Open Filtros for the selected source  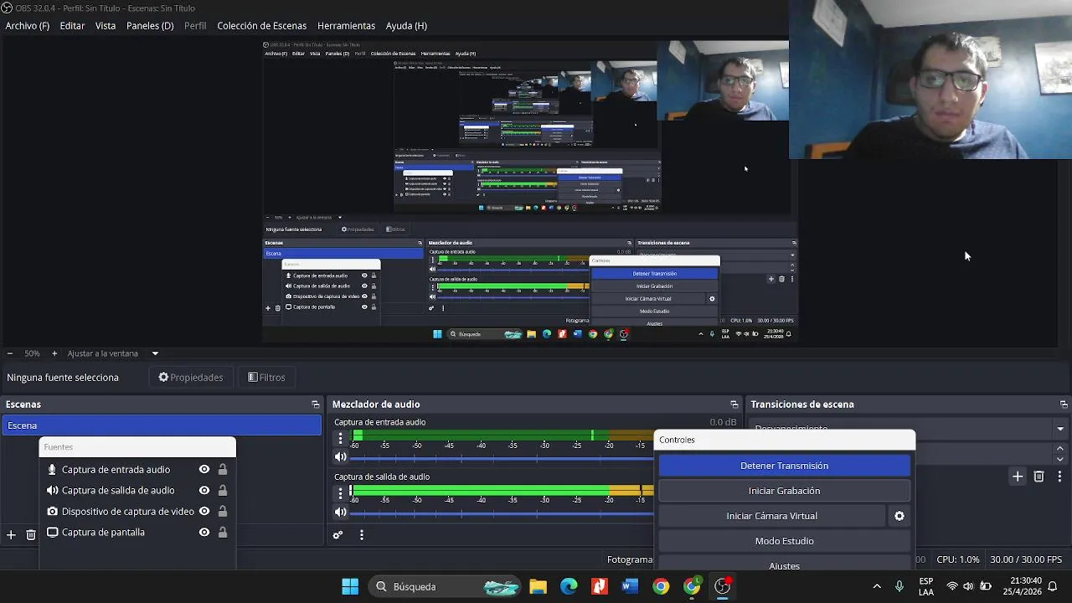(x=267, y=378)
